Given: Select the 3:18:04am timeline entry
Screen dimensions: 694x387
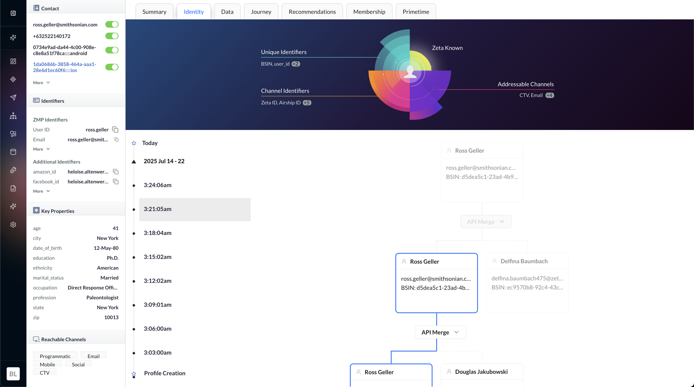Looking at the screenshot, I should pos(158,233).
